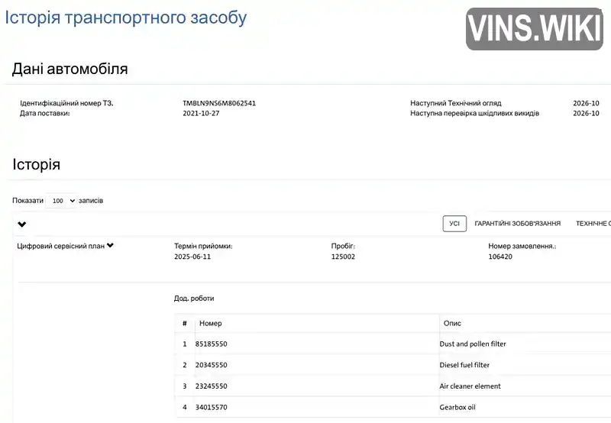611x423 pixels.
Task: Click order number 106420
Action: pos(500,257)
